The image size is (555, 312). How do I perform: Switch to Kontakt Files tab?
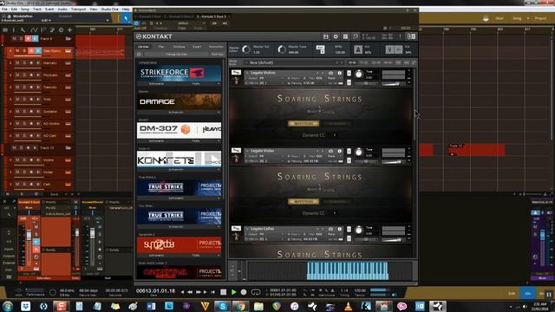tap(161, 47)
